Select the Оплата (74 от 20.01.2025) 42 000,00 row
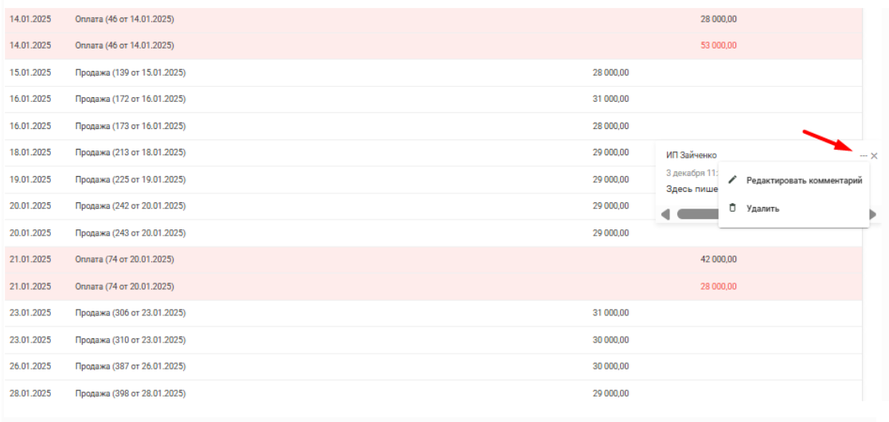 pyautogui.click(x=433, y=260)
